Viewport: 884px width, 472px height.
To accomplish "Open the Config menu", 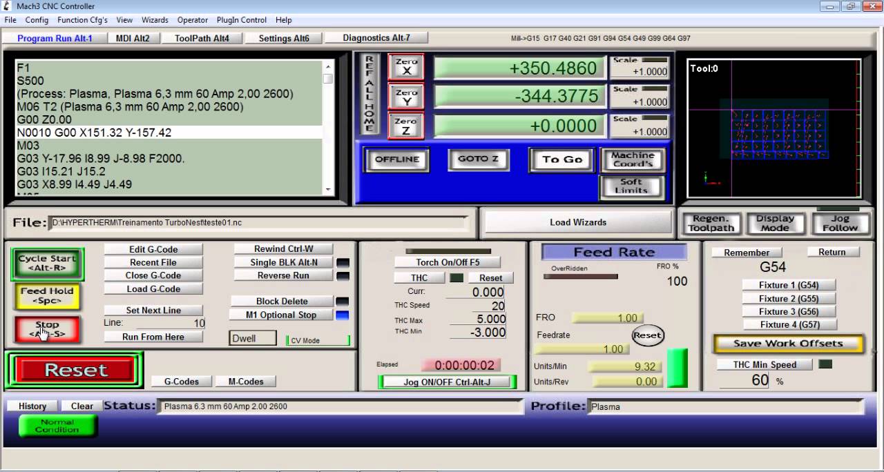I will point(37,20).
